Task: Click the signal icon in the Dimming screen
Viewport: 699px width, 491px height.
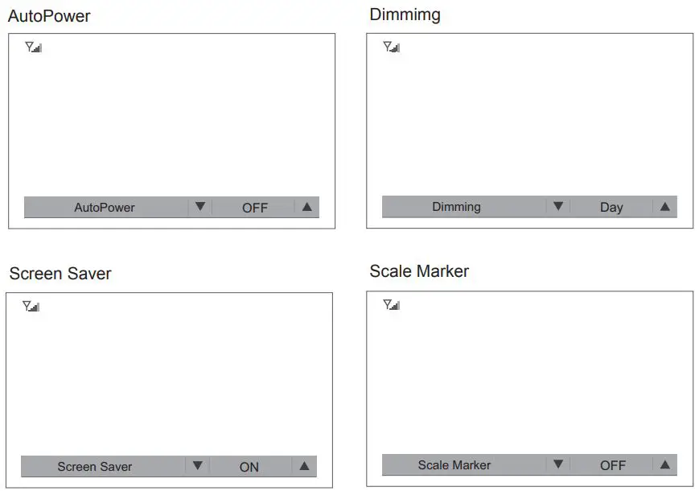Action: (x=392, y=47)
